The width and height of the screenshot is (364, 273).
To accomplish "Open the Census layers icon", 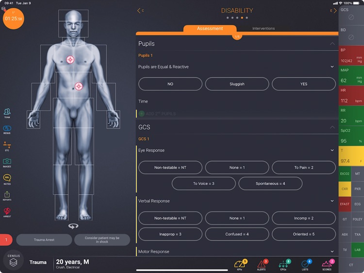I will [14, 260].
